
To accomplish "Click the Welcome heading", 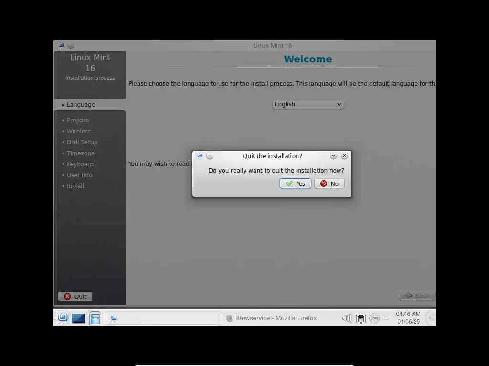I will pos(308,59).
